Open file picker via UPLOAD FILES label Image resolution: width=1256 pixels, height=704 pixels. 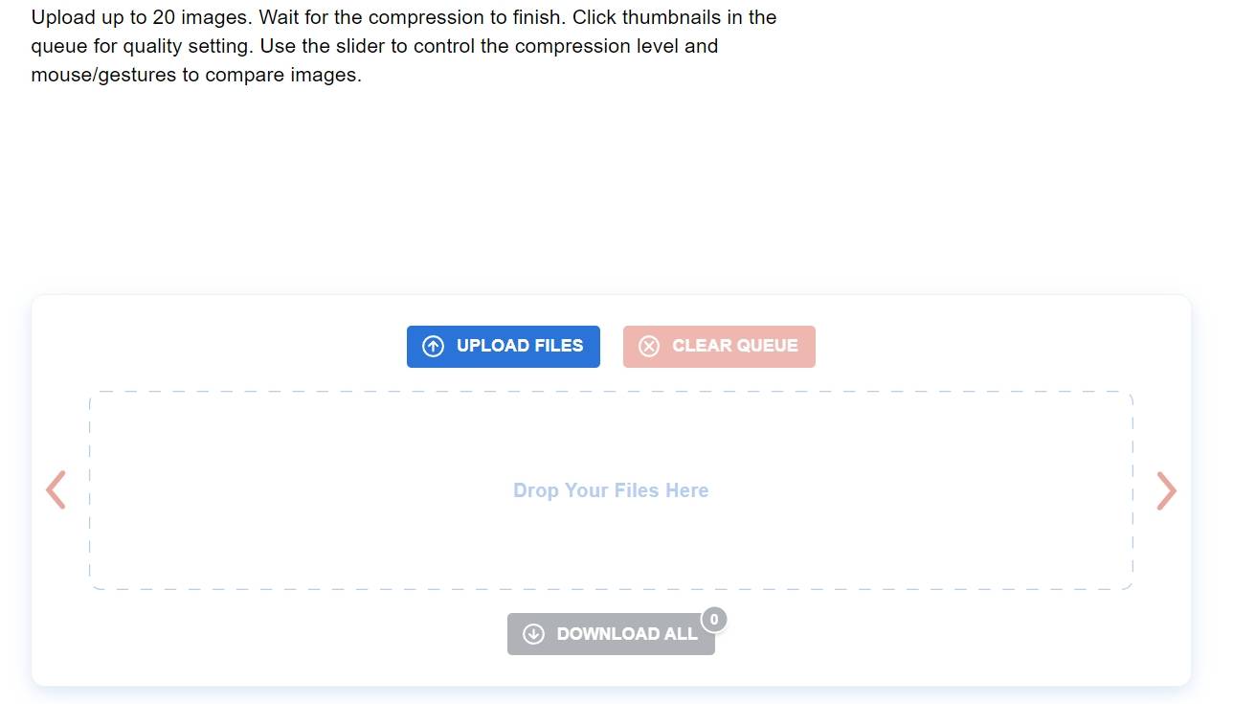click(x=520, y=346)
